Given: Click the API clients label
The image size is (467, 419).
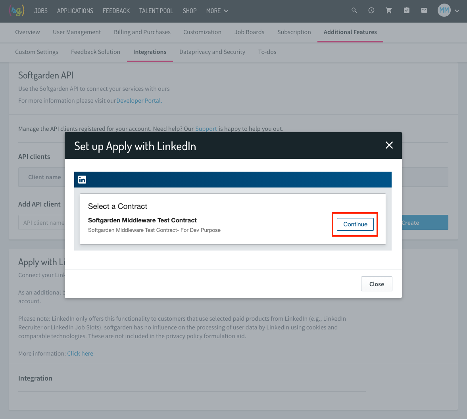Looking at the screenshot, I should [34, 157].
